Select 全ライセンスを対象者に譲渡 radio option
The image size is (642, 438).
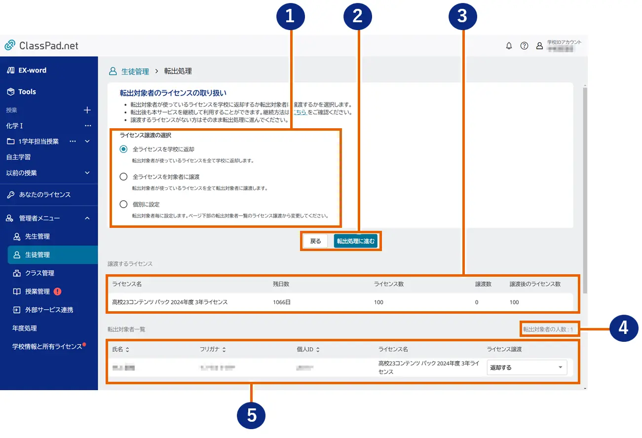pyautogui.click(x=123, y=177)
